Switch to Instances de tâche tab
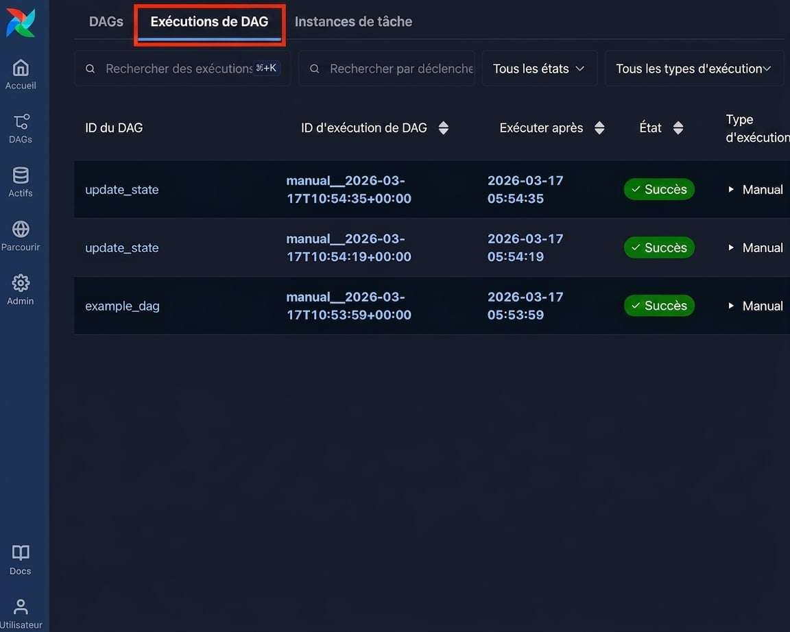 (x=353, y=22)
